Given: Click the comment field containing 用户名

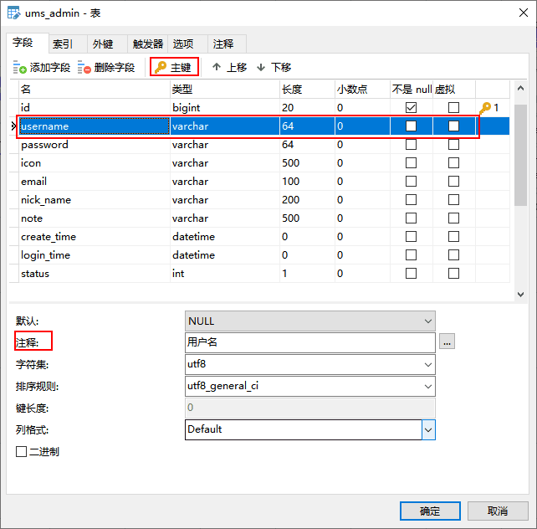Looking at the screenshot, I should [310, 342].
